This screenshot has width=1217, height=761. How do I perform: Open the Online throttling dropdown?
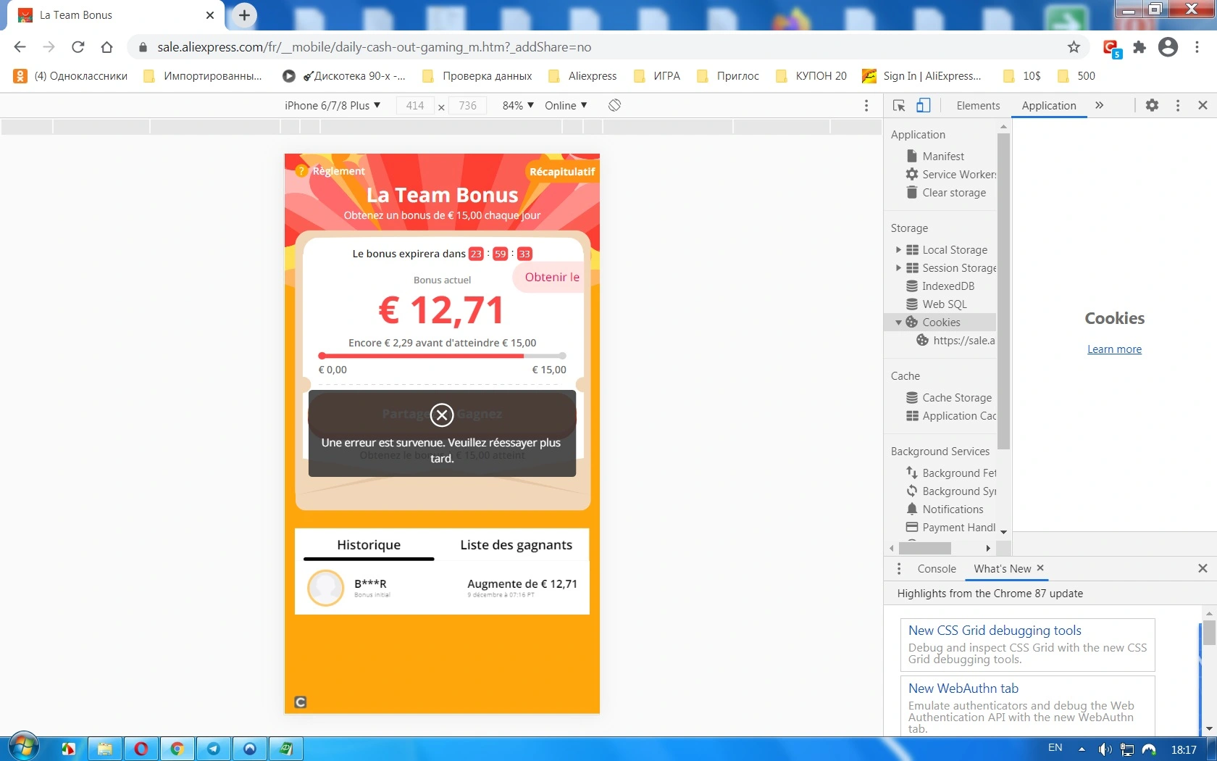tap(566, 106)
